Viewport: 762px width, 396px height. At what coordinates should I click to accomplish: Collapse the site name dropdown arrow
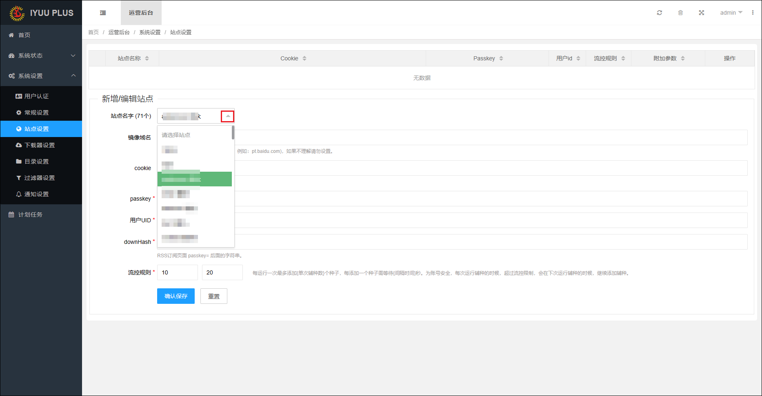pyautogui.click(x=228, y=117)
